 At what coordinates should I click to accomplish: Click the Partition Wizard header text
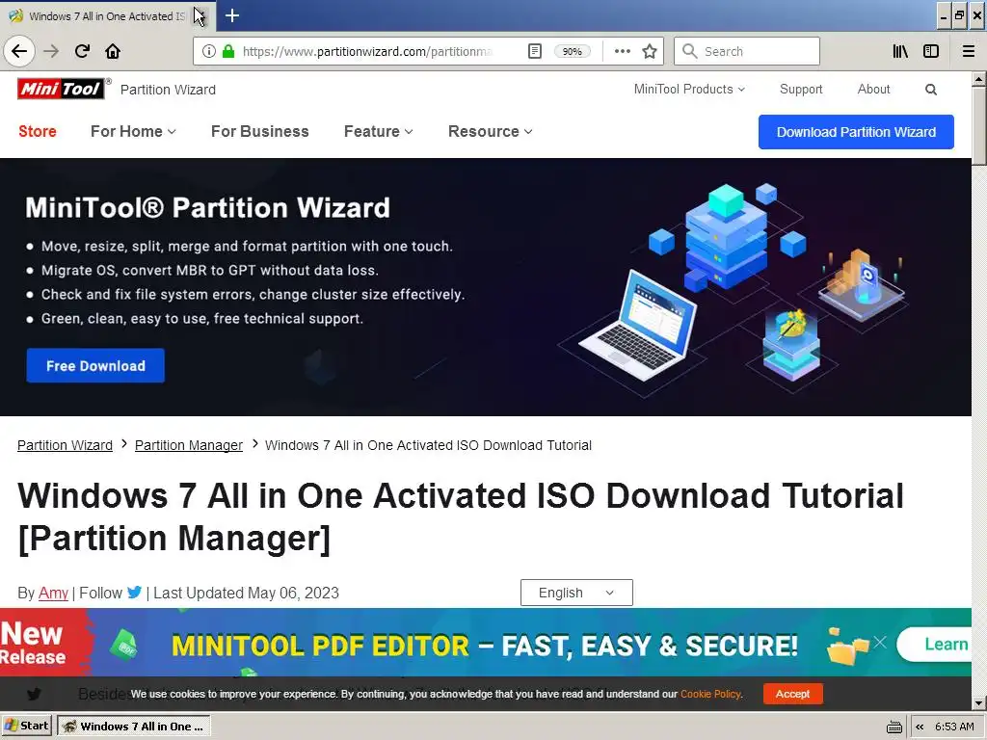pos(168,90)
